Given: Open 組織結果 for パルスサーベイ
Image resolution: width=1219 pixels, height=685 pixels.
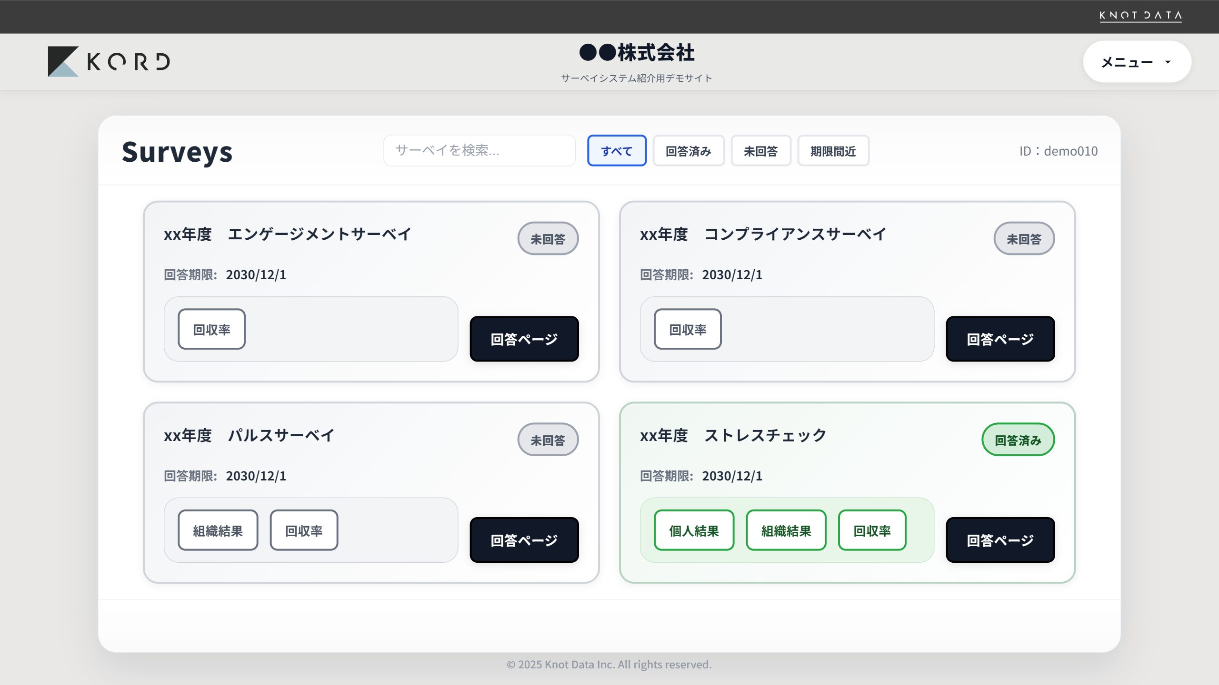Looking at the screenshot, I should click(x=218, y=529).
